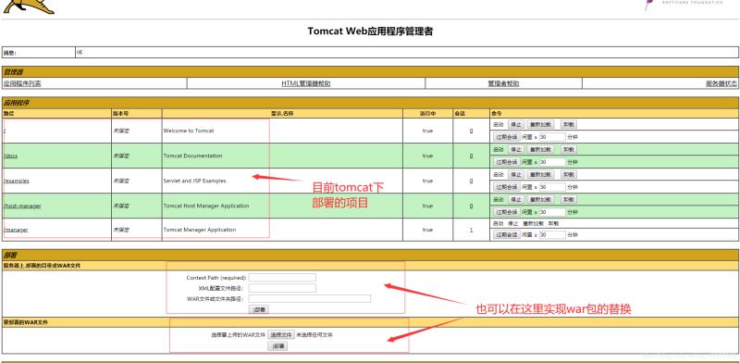740x363 pixels.
Task: Click idle minutes field for Welcome to Tomcat
Action: (x=552, y=137)
